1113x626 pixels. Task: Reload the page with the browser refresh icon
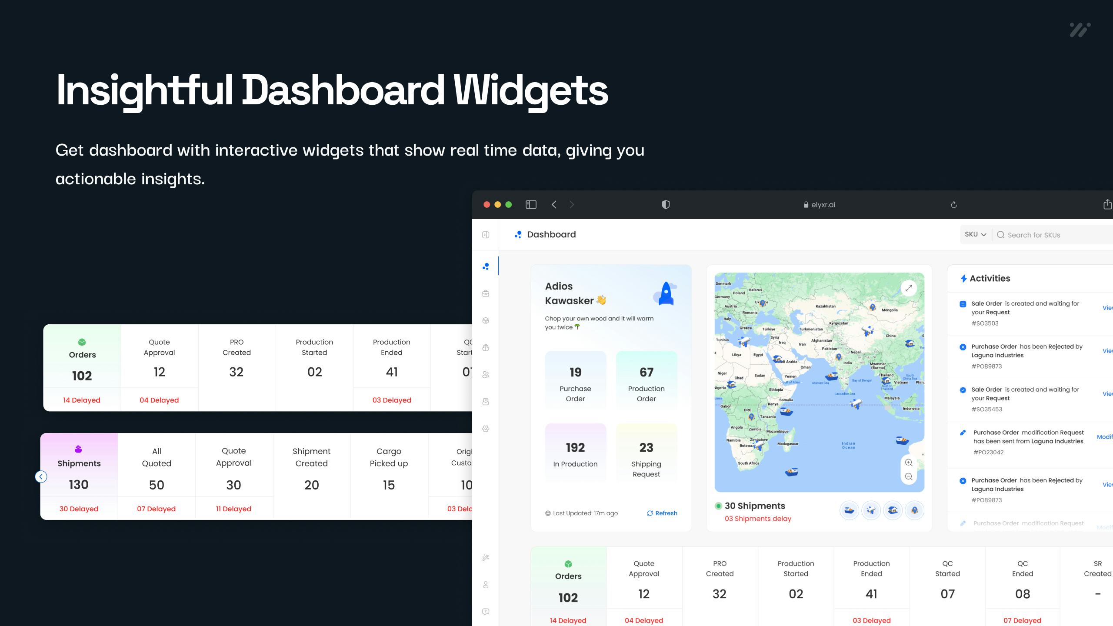coord(954,205)
